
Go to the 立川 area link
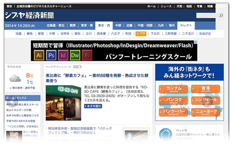[89, 34]
